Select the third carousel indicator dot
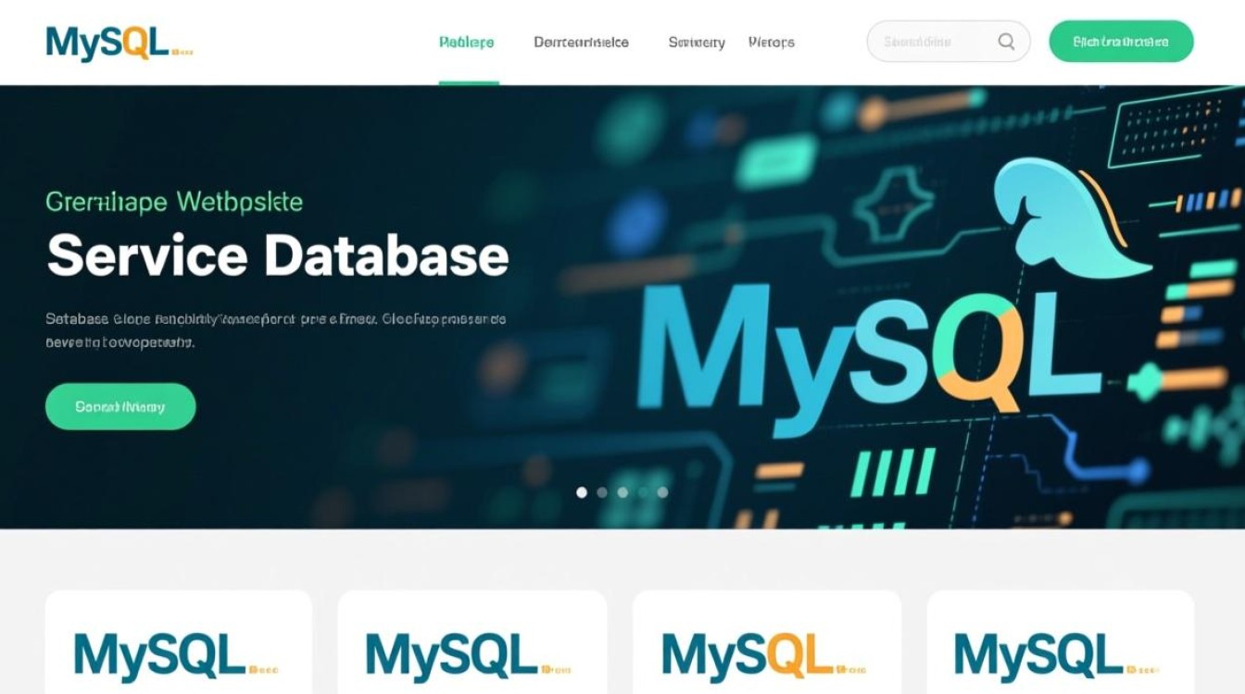 [x=622, y=492]
